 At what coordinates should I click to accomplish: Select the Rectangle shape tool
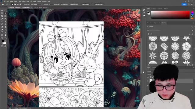(2, 35)
